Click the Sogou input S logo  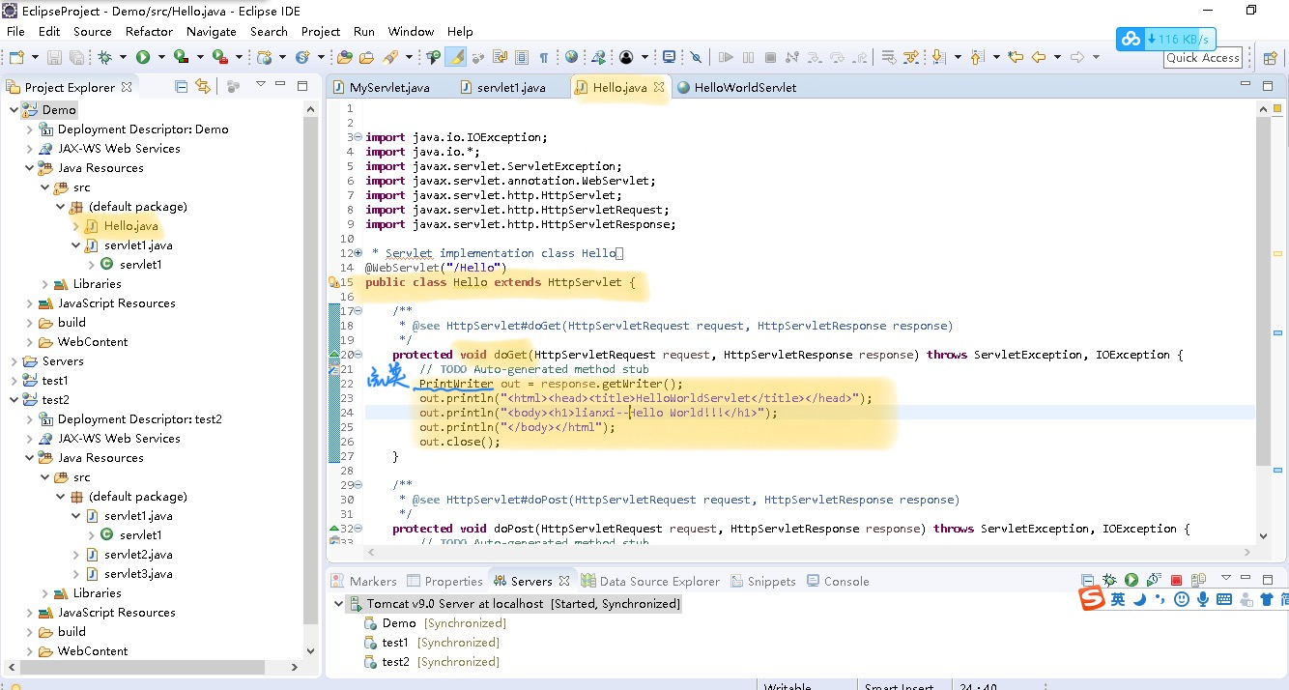click(x=1092, y=598)
